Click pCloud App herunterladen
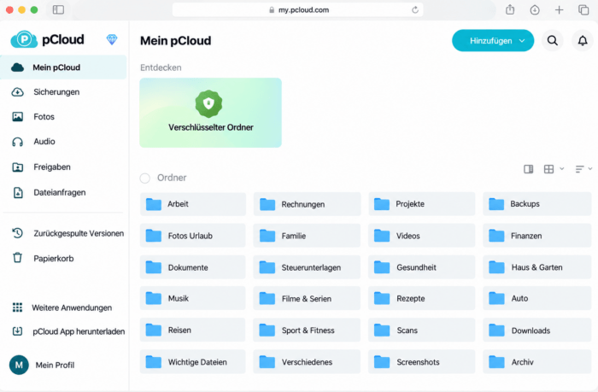Viewport: 598px width, 392px height. pyautogui.click(x=79, y=331)
